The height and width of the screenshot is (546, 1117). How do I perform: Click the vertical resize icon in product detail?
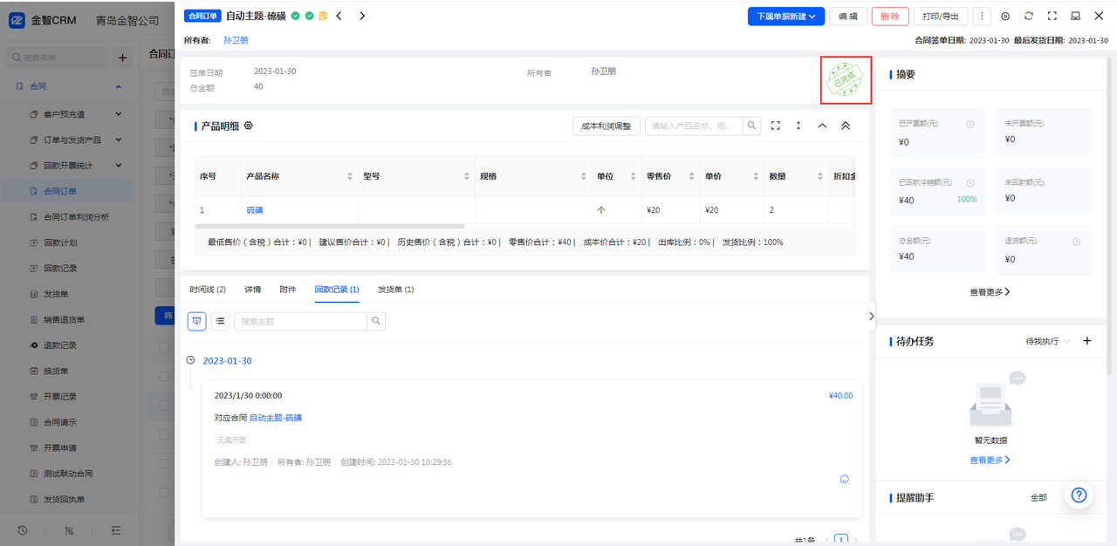point(798,126)
